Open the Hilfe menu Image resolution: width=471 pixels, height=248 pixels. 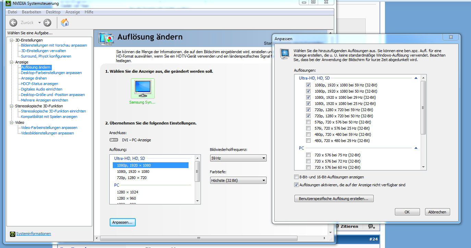click(x=89, y=12)
